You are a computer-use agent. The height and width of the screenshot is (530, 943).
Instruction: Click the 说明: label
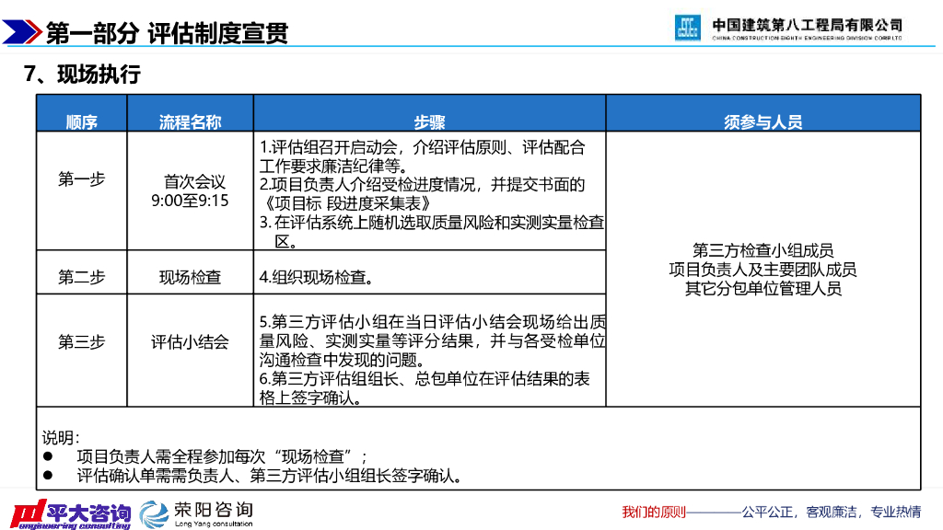pos(61,437)
